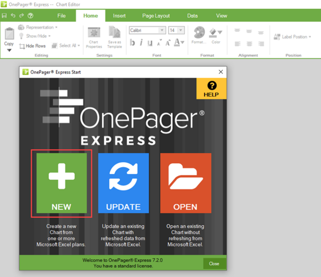Screen dimensions: 321x277
Task: Switch to the Data tab
Action: click(192, 16)
